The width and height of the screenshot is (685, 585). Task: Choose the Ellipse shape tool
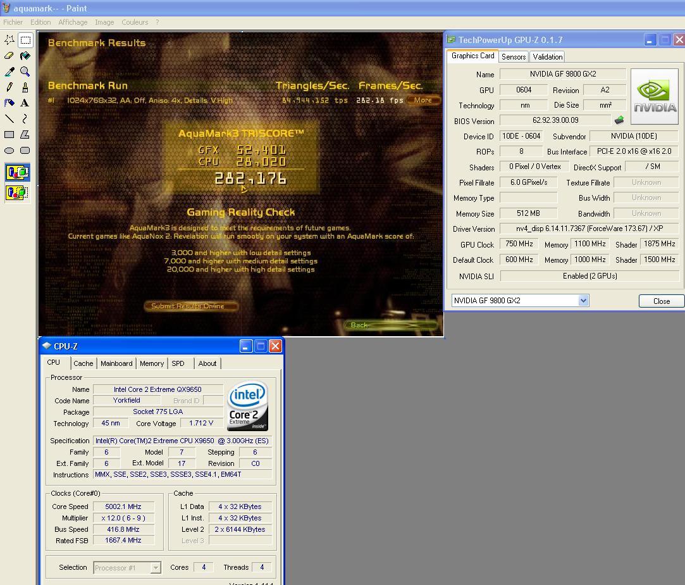click(9, 151)
